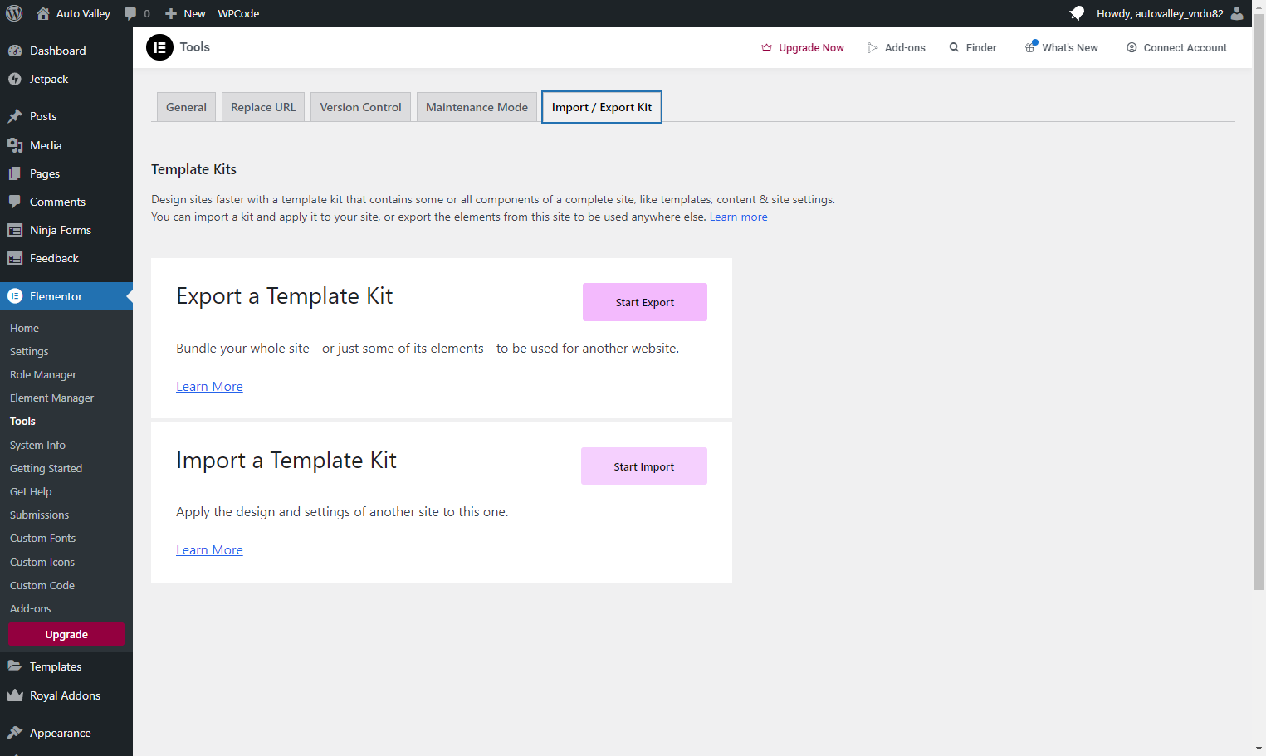Open Learn More link under Export a Template Kit
The width and height of the screenshot is (1266, 756).
209,387
